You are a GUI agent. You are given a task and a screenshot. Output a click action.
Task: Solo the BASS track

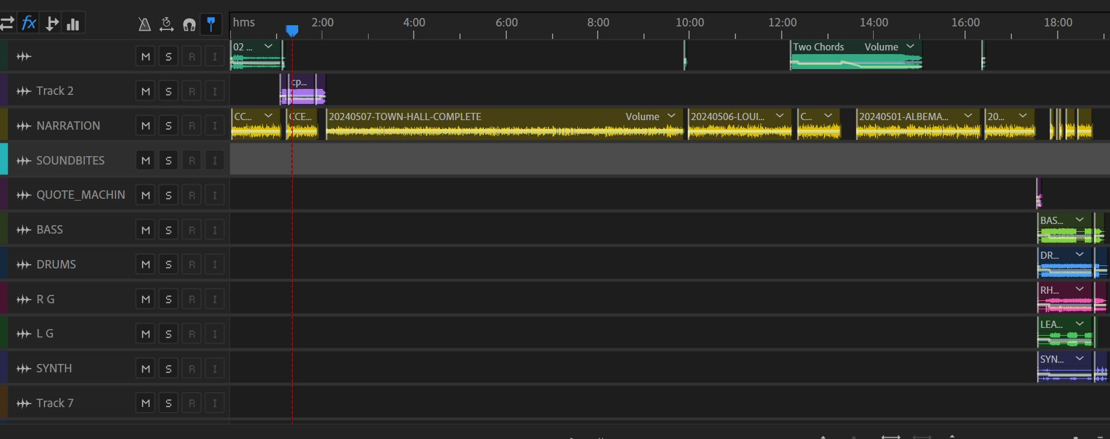[x=168, y=230]
